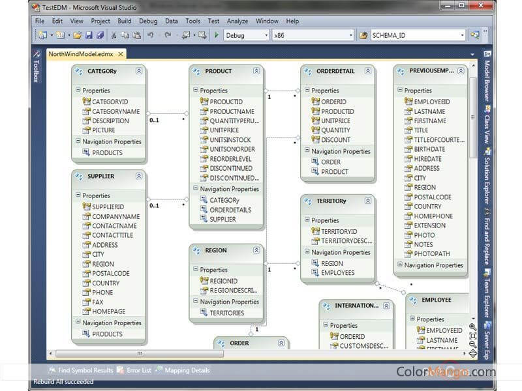Open the Analyze menu
Image resolution: width=522 pixels, height=391 pixels.
point(238,21)
